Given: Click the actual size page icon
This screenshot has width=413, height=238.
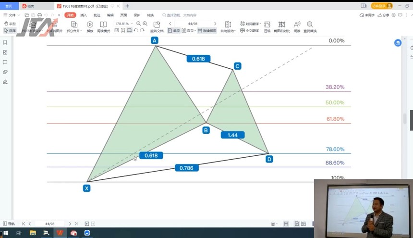Looking at the screenshot, I should [117, 31].
